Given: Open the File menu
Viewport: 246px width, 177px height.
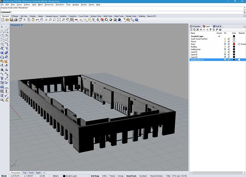Looking at the screenshot, I should (2, 5).
